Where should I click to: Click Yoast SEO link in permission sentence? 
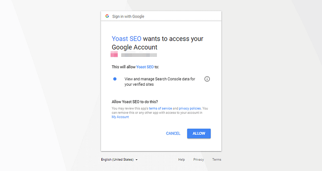click(x=145, y=67)
